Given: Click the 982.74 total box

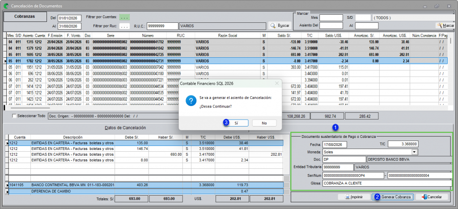Looking at the screenshot, I should [327, 116].
